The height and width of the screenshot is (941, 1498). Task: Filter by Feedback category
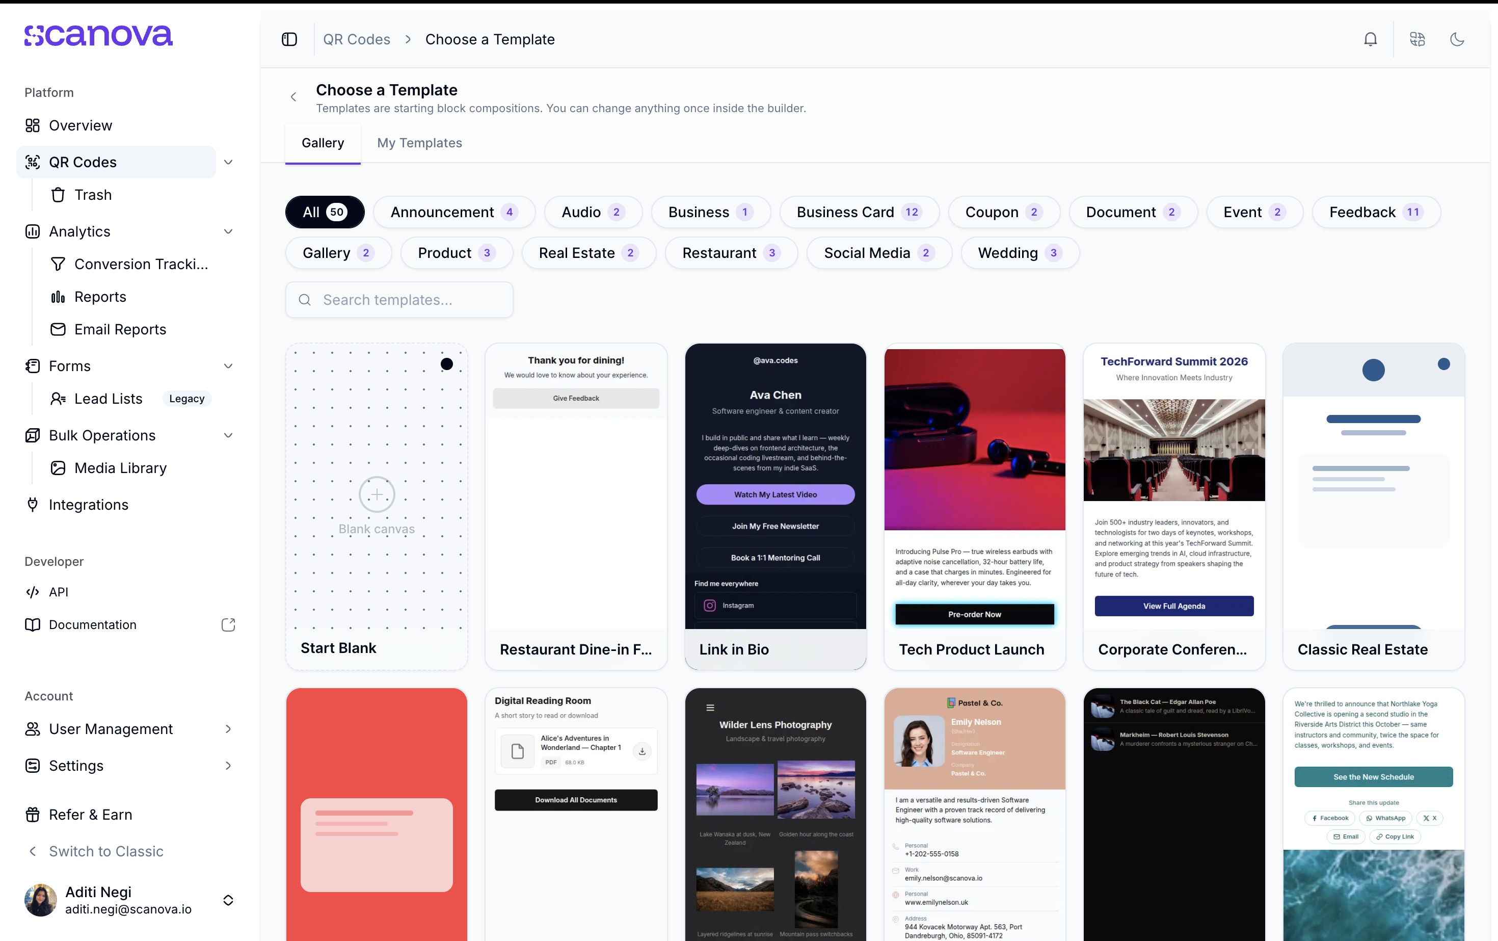click(x=1376, y=212)
